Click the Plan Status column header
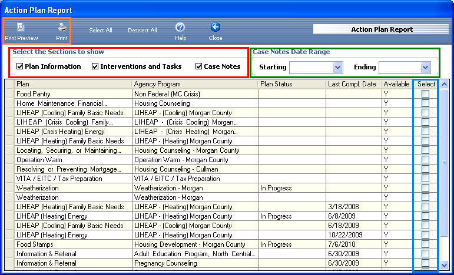454x275 pixels. 291,84
